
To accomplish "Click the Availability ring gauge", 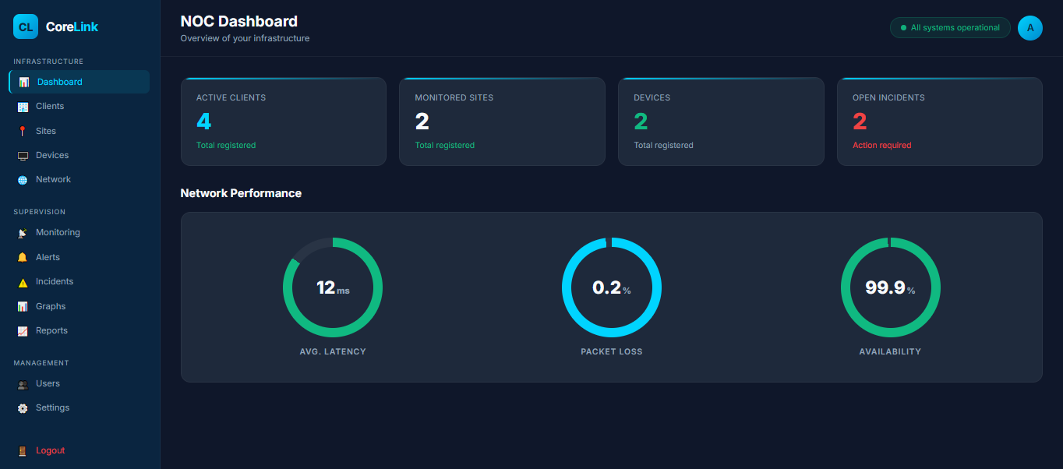I will (891, 287).
